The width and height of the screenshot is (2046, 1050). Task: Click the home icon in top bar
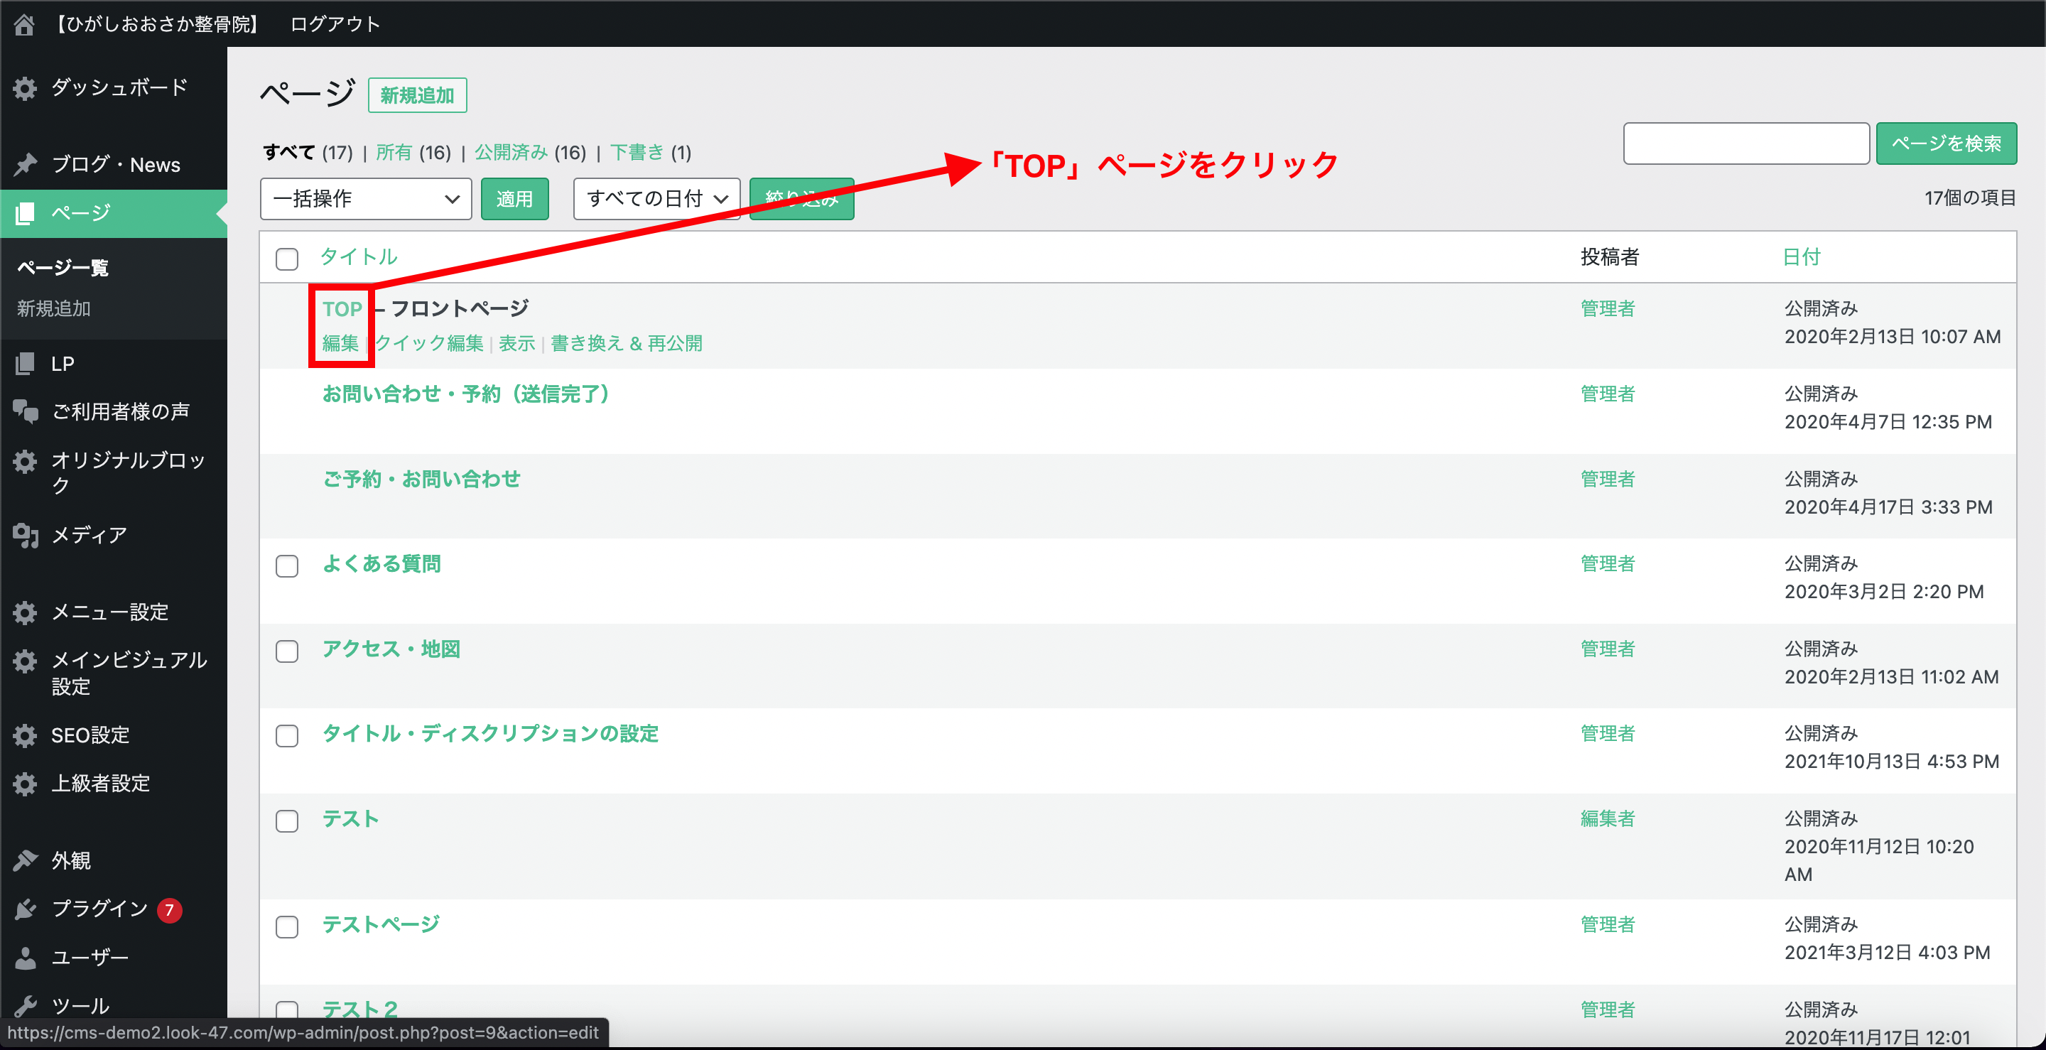coord(24,24)
